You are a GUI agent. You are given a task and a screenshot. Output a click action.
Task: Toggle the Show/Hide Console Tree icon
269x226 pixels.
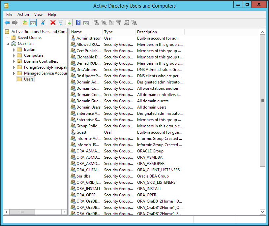pyautogui.click(x=33, y=23)
